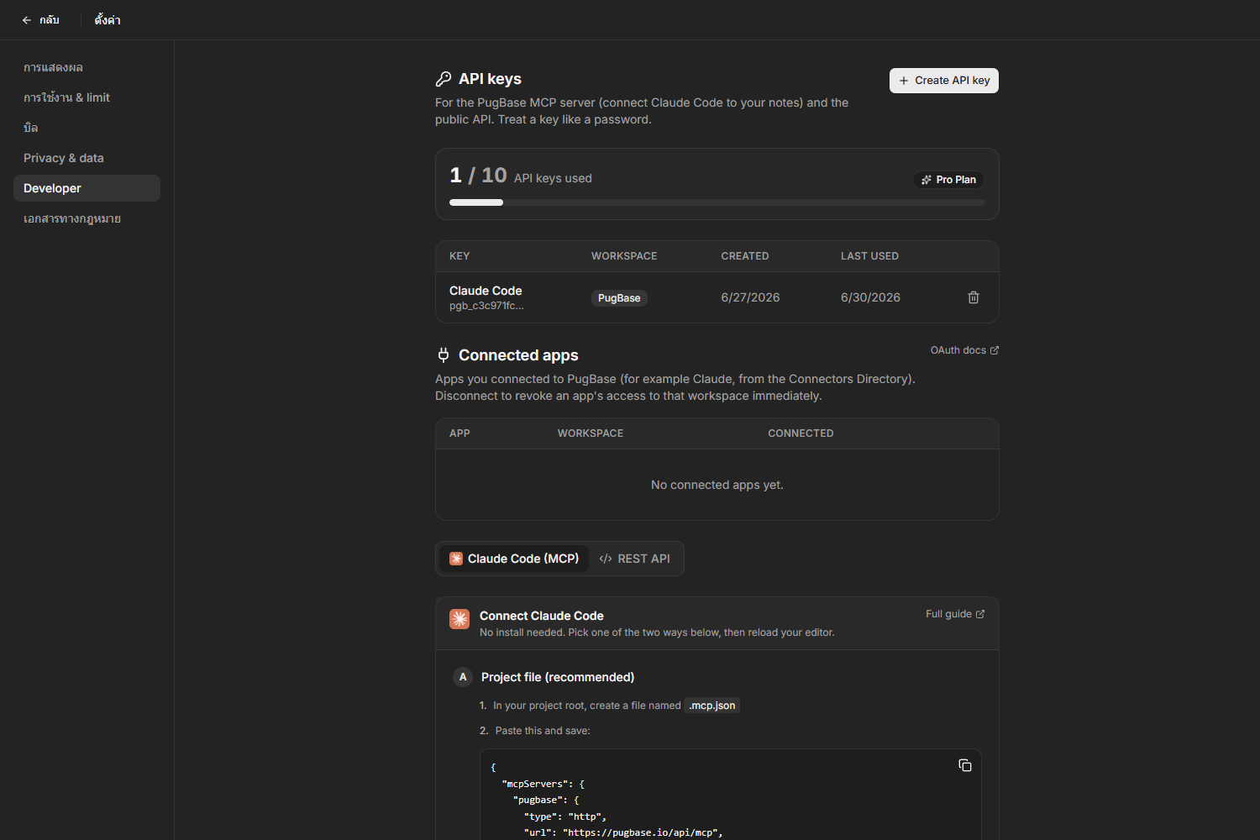Click the CREATED column header

click(x=745, y=256)
